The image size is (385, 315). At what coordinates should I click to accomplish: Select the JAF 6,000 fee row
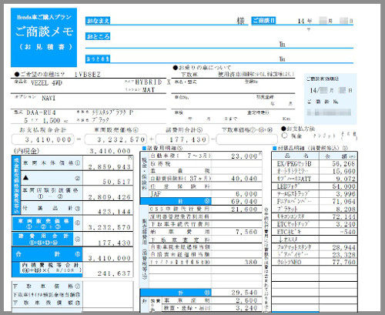[201, 194]
